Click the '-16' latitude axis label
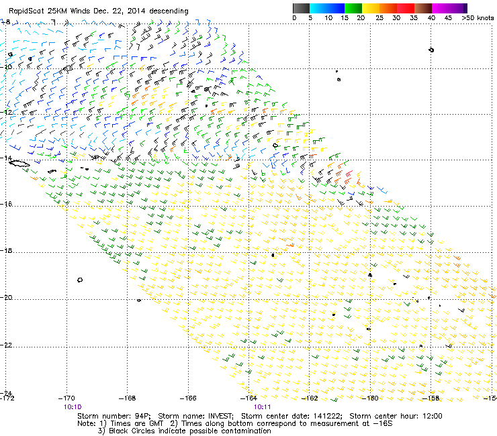 [6, 204]
